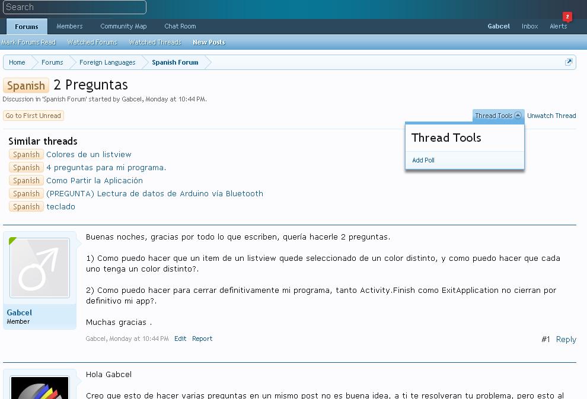Go to Home breadcrumb

pyautogui.click(x=17, y=62)
